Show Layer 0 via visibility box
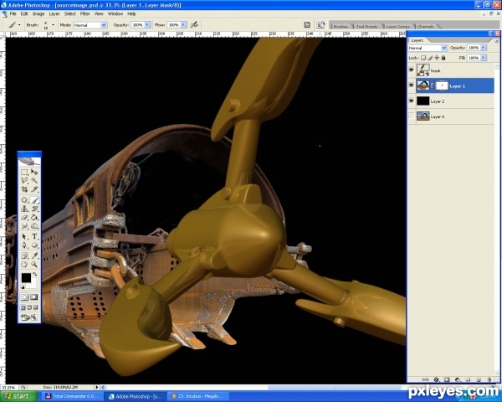This screenshot has height=402, width=502. (x=412, y=116)
